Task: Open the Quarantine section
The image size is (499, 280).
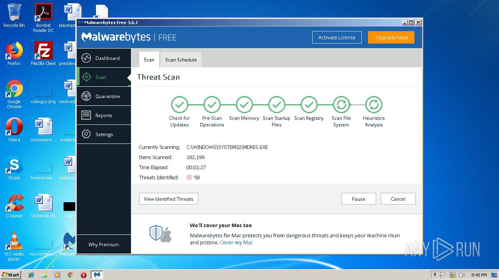Action: [x=104, y=96]
